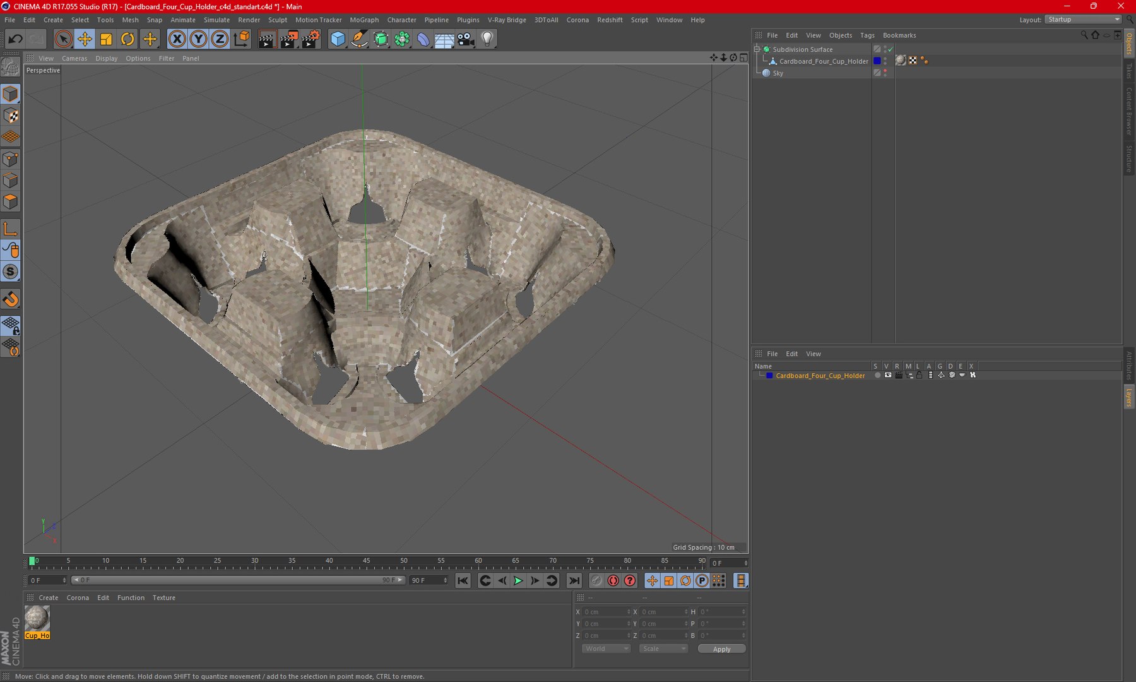The image size is (1136, 682).
Task: Open the Cube primitive object tool
Action: pyautogui.click(x=338, y=39)
